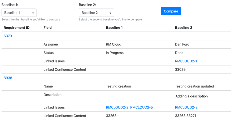
Task: Select the DanFord assignee cell
Action: click(182, 44)
